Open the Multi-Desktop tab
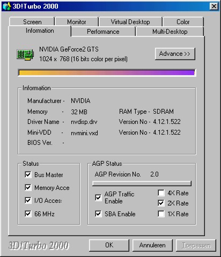 tap(170, 32)
